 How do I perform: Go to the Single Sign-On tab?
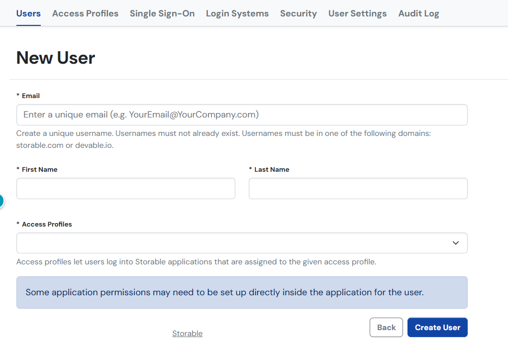pos(162,13)
